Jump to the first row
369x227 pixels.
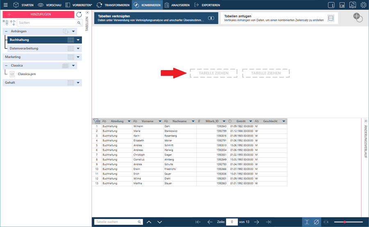pyautogui.click(x=198, y=222)
